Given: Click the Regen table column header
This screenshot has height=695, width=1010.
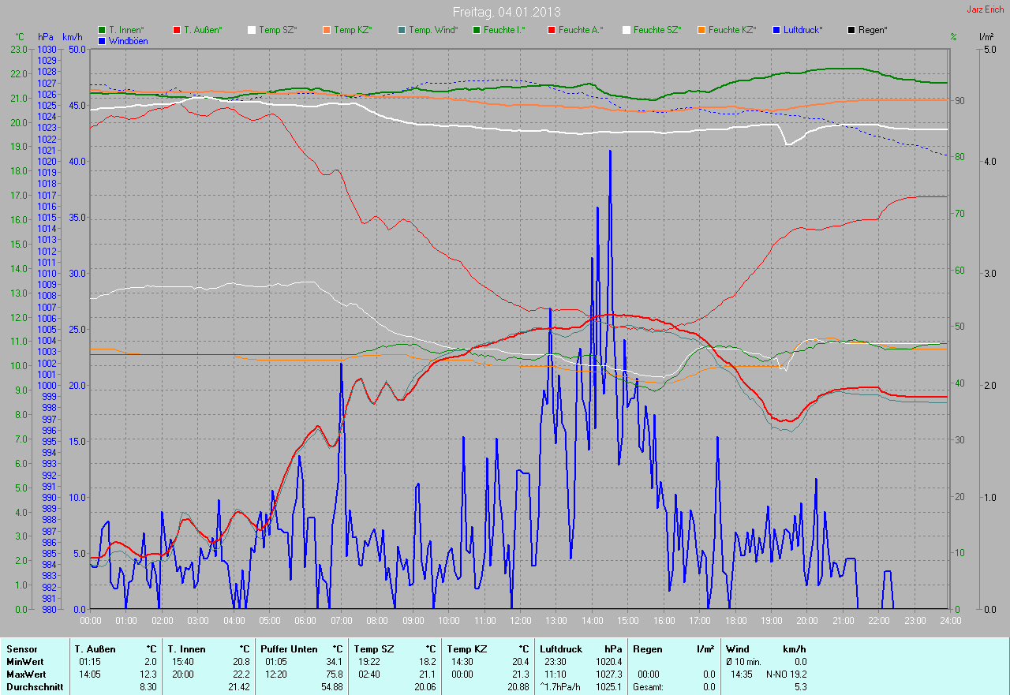Looking at the screenshot, I should (648, 649).
